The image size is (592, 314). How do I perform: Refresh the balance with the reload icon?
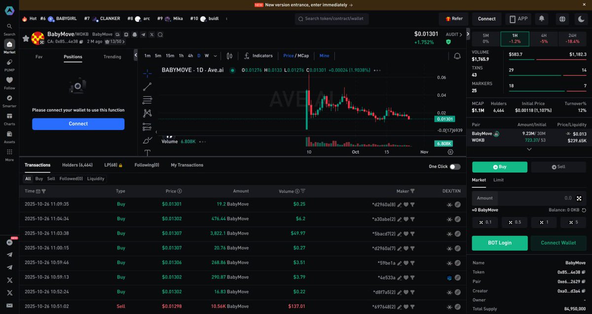[584, 210]
